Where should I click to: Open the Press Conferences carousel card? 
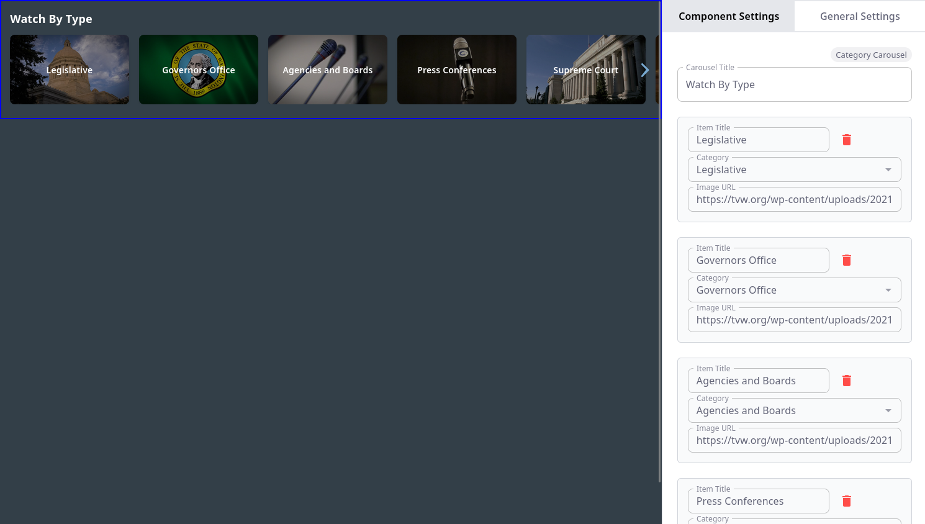(457, 70)
